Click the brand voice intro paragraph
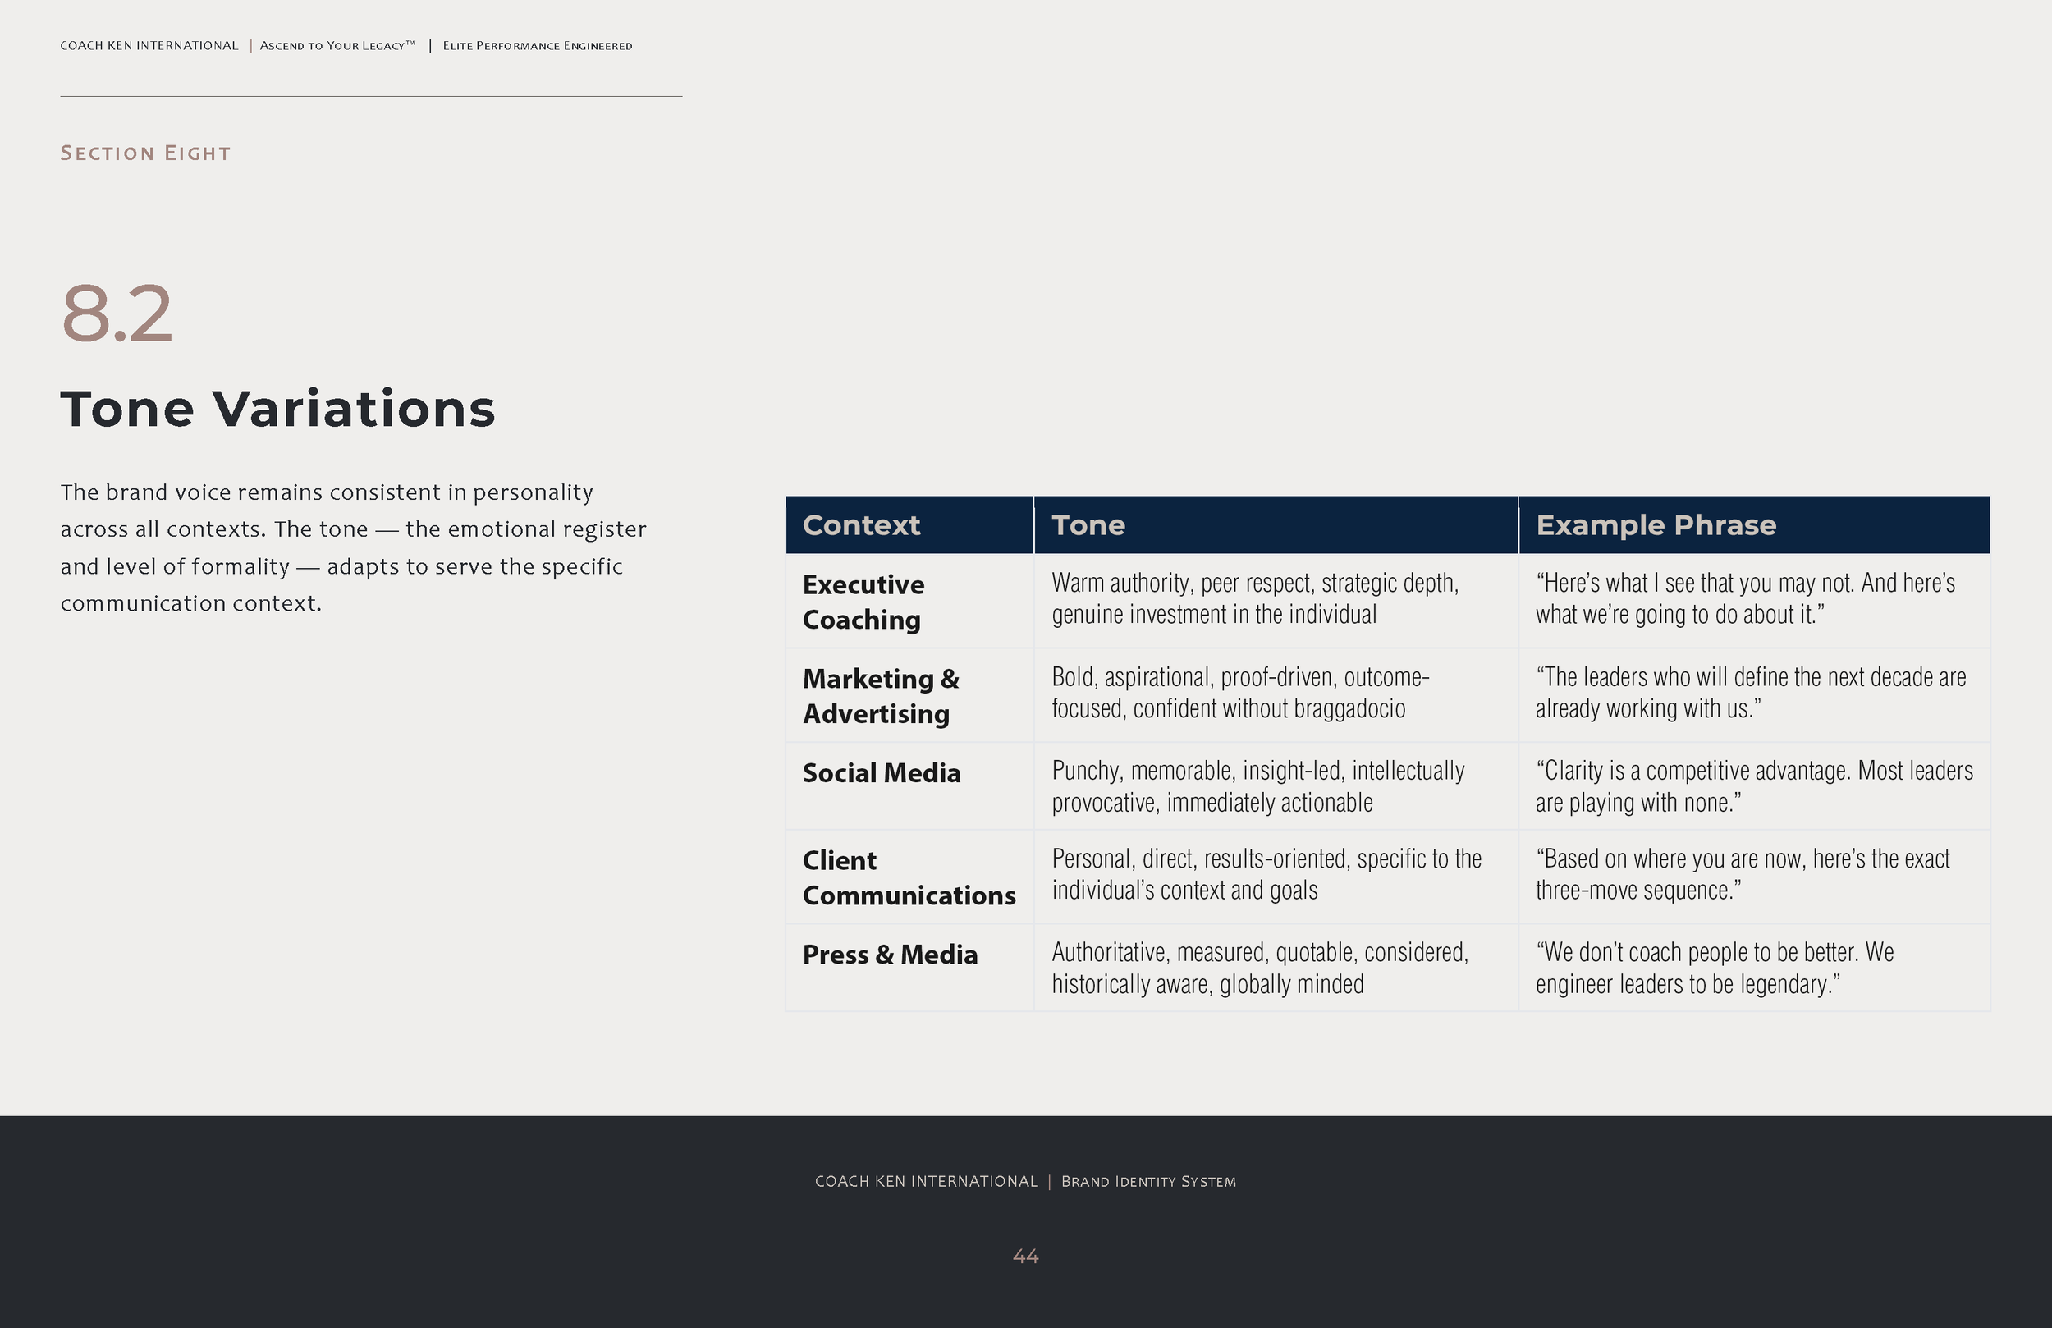 [354, 547]
